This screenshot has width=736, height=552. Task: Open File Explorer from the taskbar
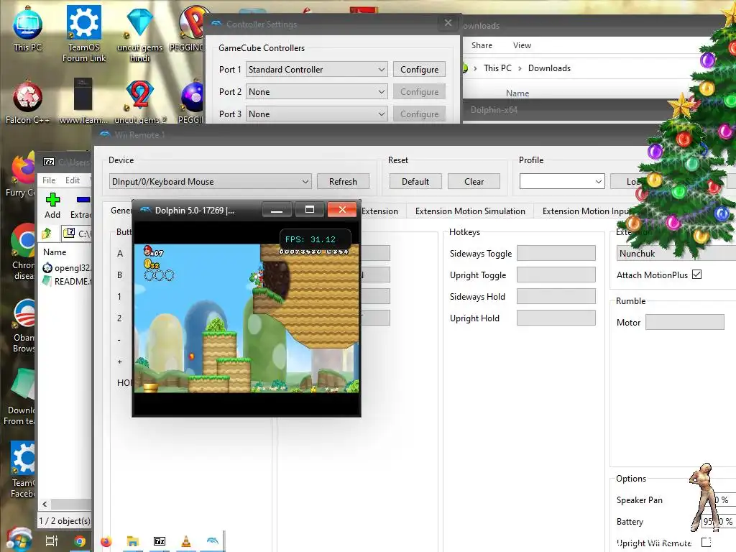[x=133, y=541]
